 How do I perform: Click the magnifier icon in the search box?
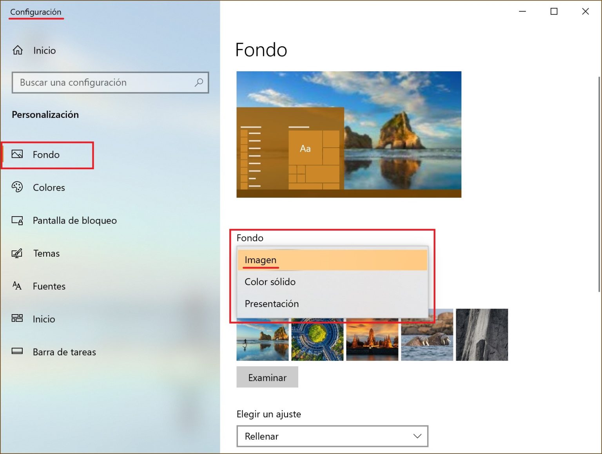(199, 82)
